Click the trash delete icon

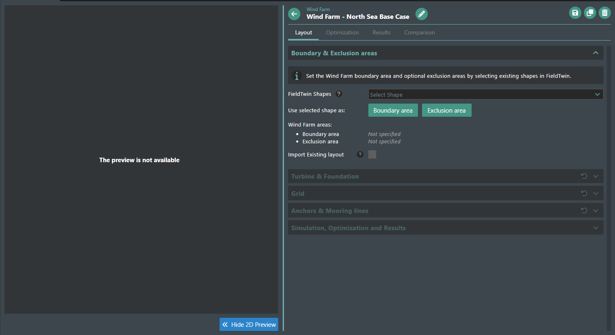click(x=604, y=13)
